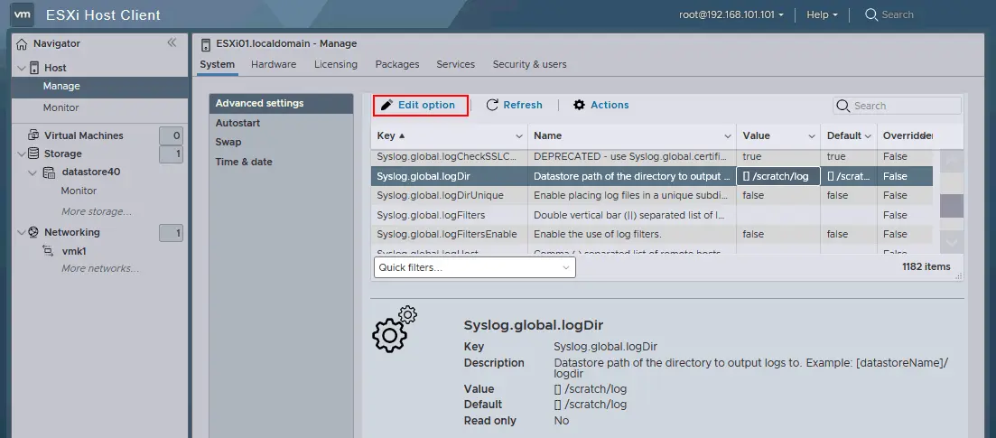The width and height of the screenshot is (996, 438).
Task: Select the Syslog.global.logDir row
Action: click(x=652, y=176)
